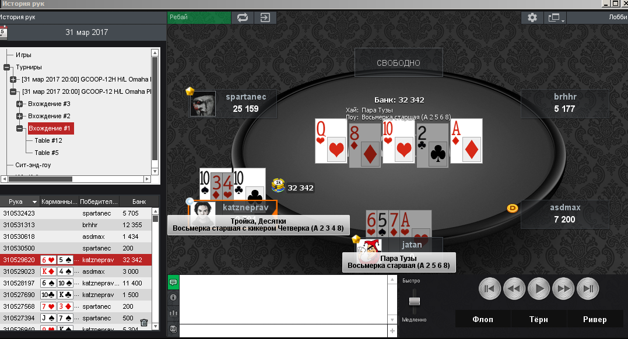628x339 pixels.
Task: Skip to the previous hand
Action: point(489,288)
